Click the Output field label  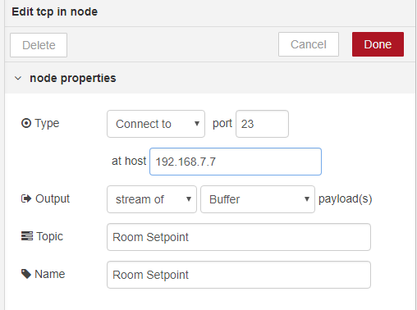pos(53,198)
